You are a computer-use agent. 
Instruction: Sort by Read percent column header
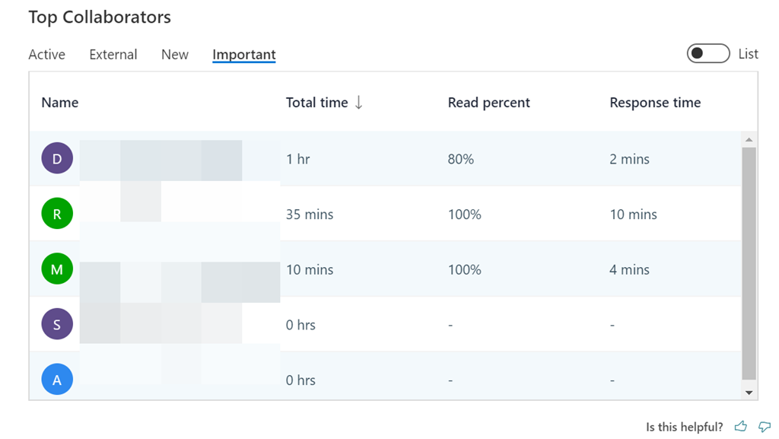pyautogui.click(x=488, y=103)
